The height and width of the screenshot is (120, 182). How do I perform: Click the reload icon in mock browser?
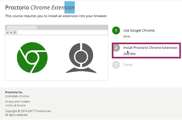pos(15,33)
